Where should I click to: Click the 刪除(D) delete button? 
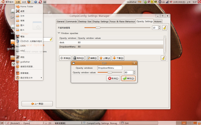click(x=79, y=58)
